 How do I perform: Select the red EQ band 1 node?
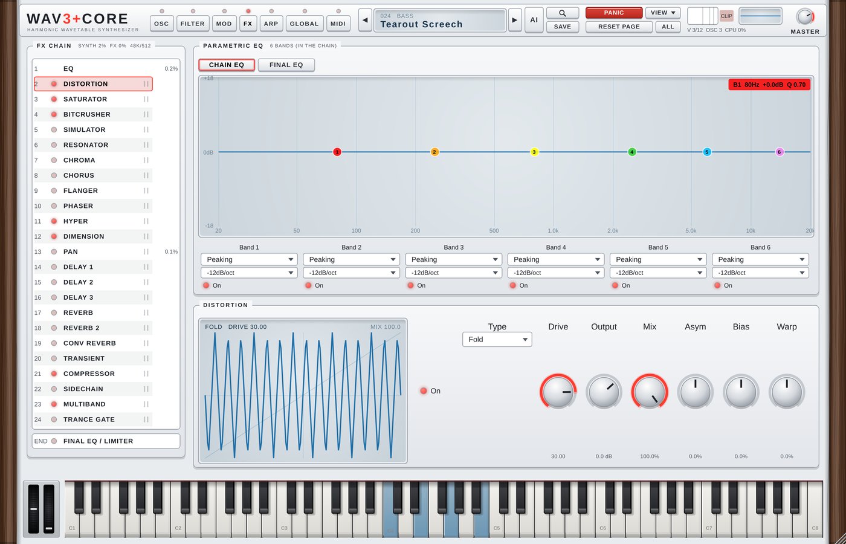click(x=337, y=152)
